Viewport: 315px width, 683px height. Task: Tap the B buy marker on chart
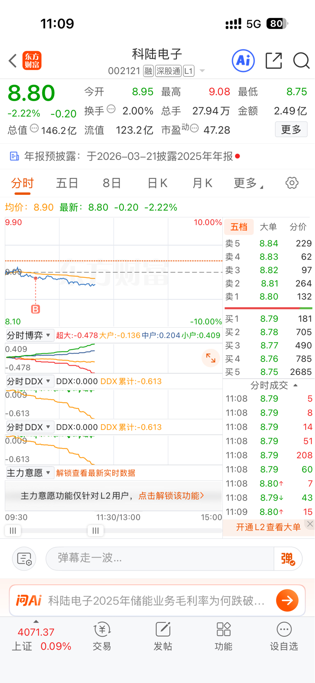36,309
